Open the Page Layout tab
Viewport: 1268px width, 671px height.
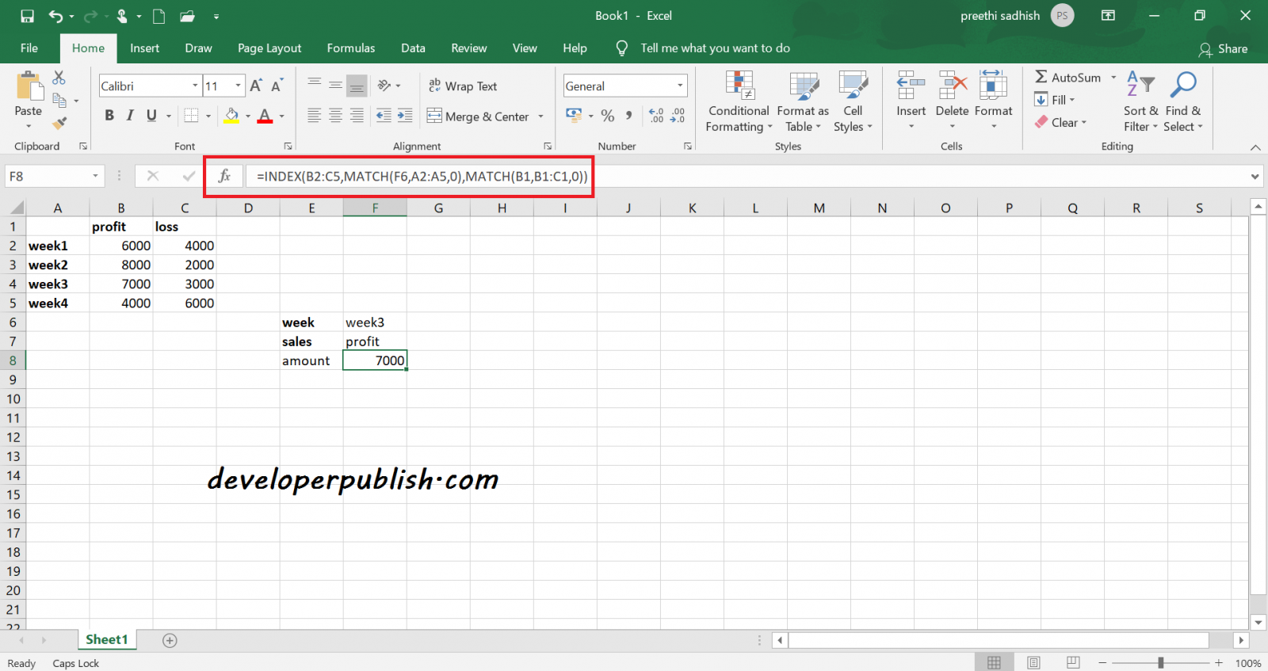pos(269,48)
